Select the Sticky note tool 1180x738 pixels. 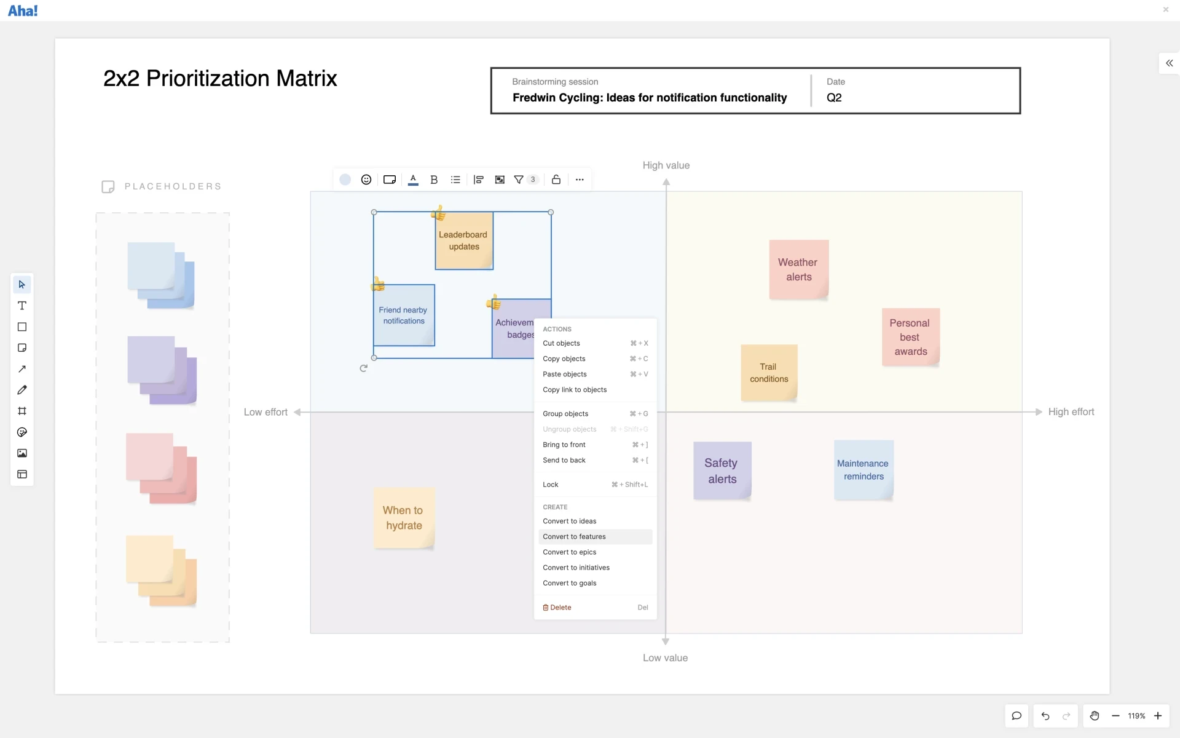click(22, 348)
